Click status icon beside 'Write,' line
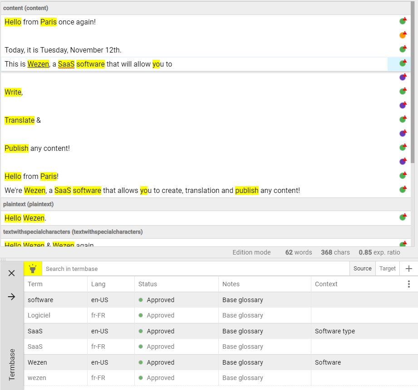Screen dimensions: 418x390 pyautogui.click(x=403, y=91)
